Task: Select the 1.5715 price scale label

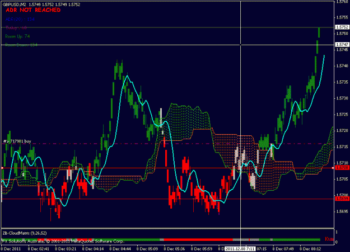Action: [x=342, y=146]
